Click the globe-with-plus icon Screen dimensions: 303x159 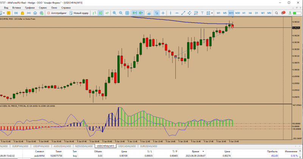pyautogui.click(x=41, y=13)
